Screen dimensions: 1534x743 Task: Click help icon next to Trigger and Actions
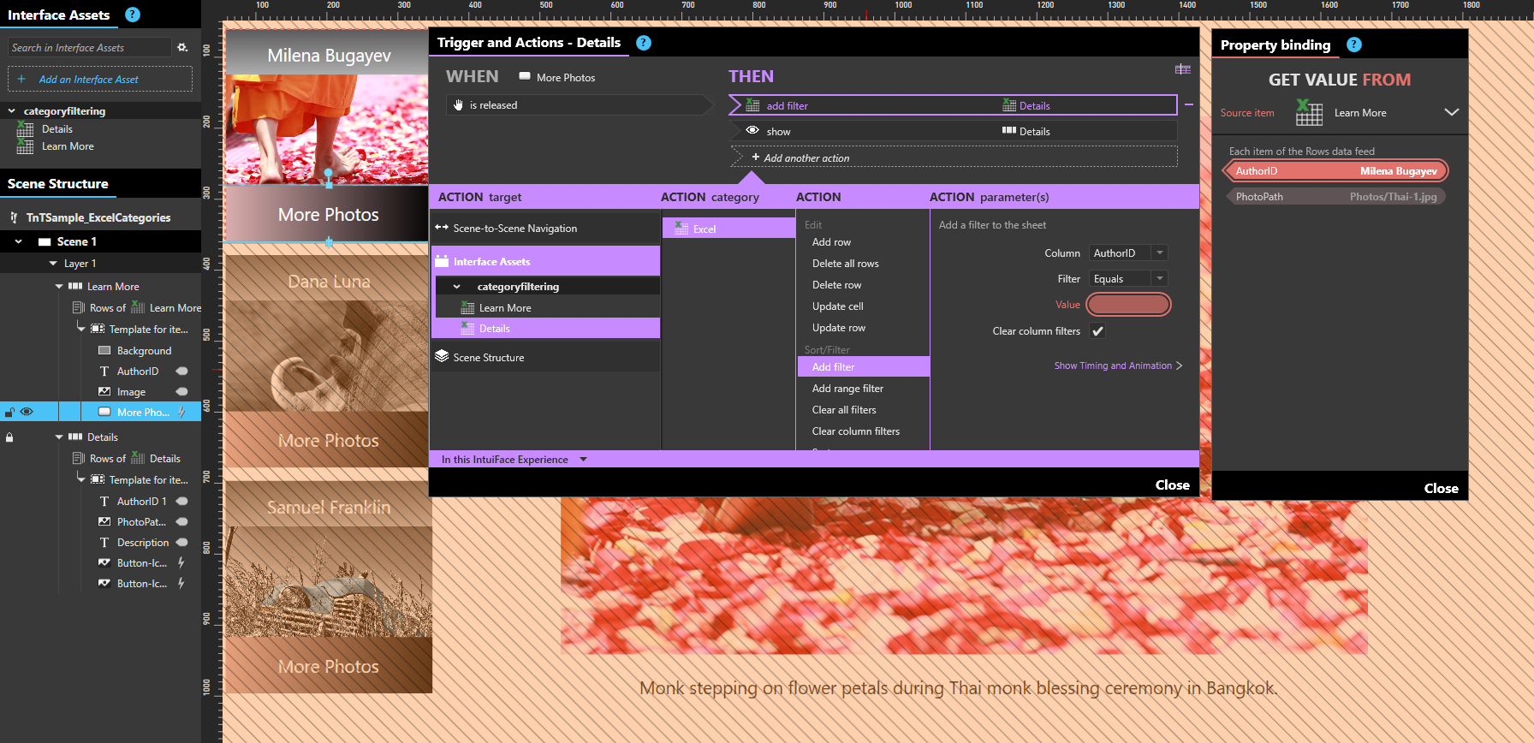pos(644,43)
